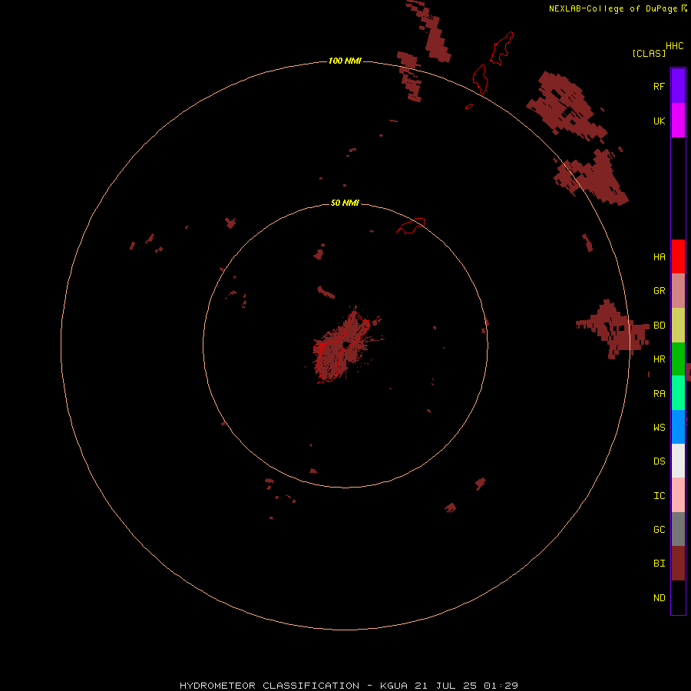Click the small island outline on the 50 NMI ring
691x691 pixels.
[411, 226]
